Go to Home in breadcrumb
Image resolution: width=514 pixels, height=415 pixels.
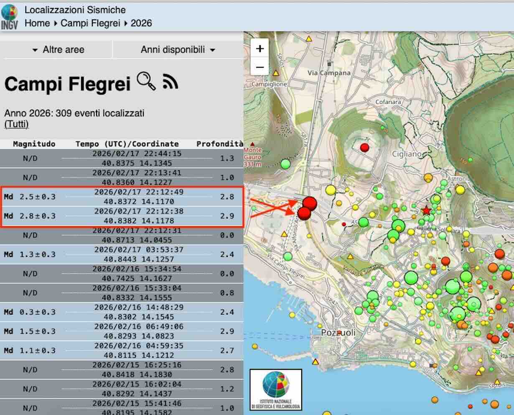37,23
